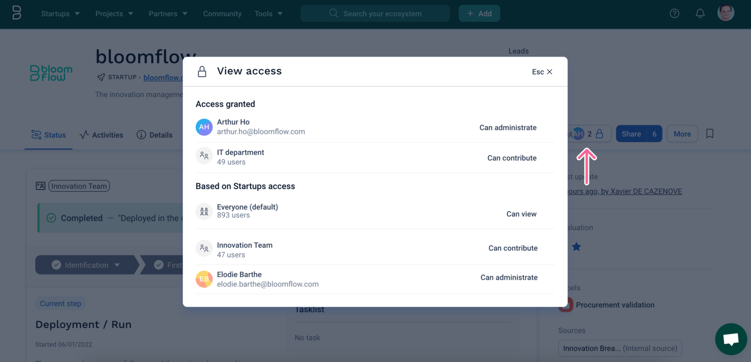The width and height of the screenshot is (751, 362).
Task: Click the Deployment / Run heading
Action: 84,325
